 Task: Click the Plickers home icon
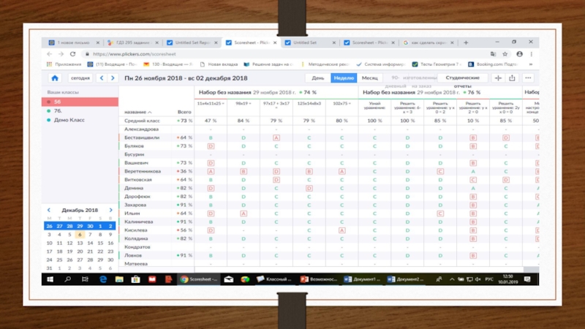pos(54,78)
